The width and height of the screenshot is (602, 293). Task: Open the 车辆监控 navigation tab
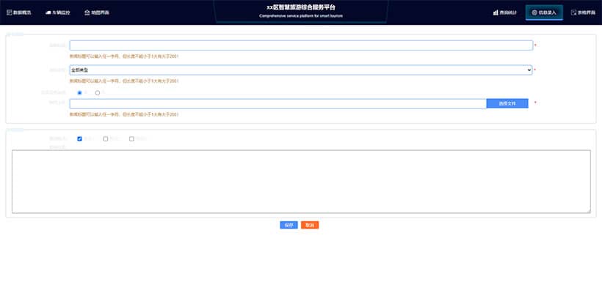(57, 12)
